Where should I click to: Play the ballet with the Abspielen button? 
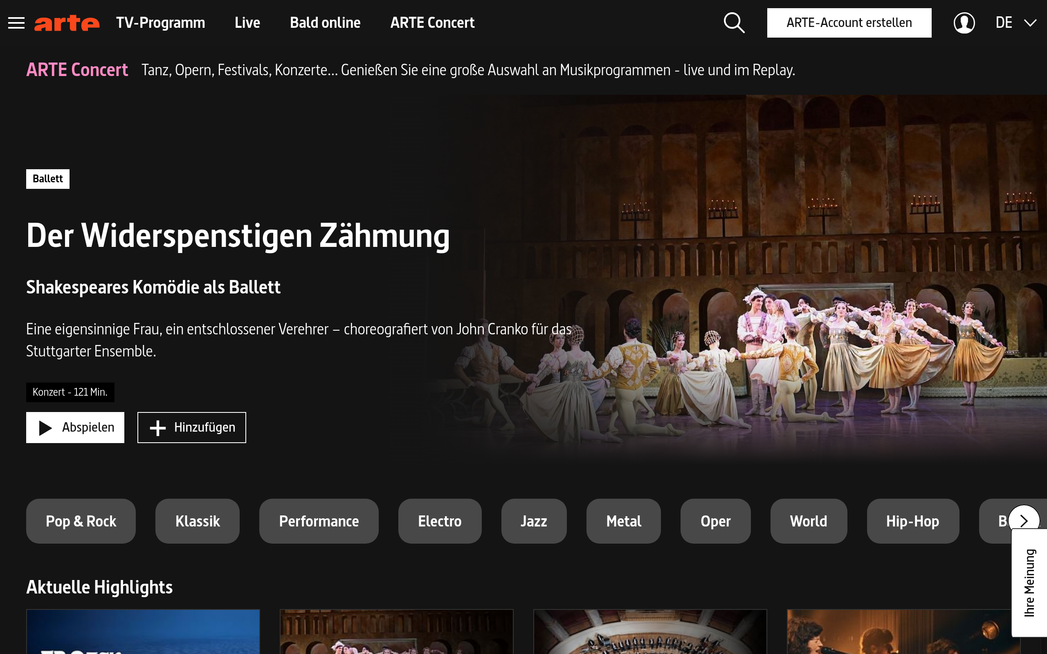pyautogui.click(x=75, y=428)
